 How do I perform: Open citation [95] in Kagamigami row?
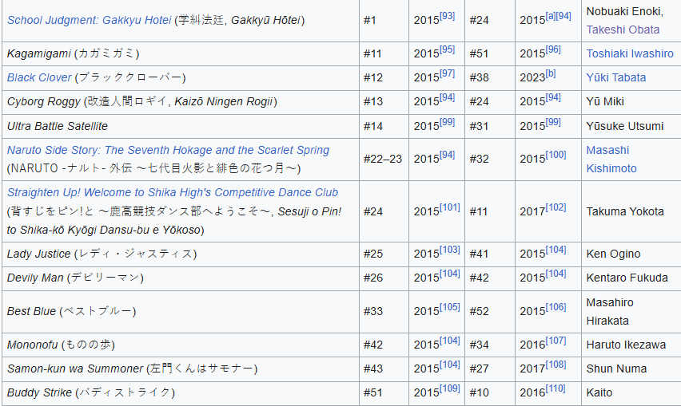(447, 49)
